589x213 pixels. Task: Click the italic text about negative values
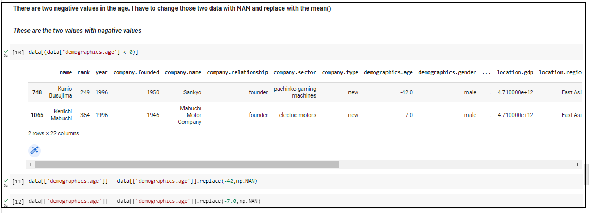[77, 31]
